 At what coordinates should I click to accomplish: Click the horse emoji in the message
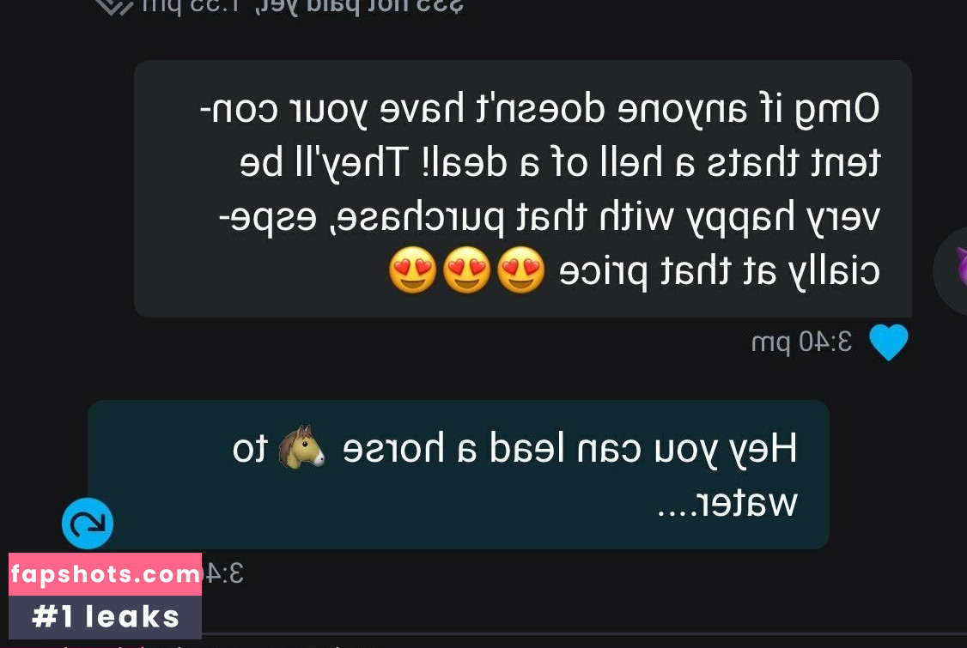click(x=301, y=447)
